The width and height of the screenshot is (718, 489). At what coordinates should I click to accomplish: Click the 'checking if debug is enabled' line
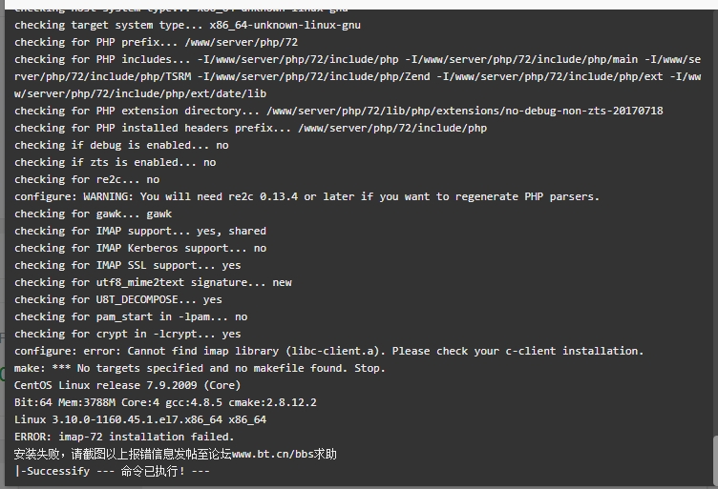[121, 145]
